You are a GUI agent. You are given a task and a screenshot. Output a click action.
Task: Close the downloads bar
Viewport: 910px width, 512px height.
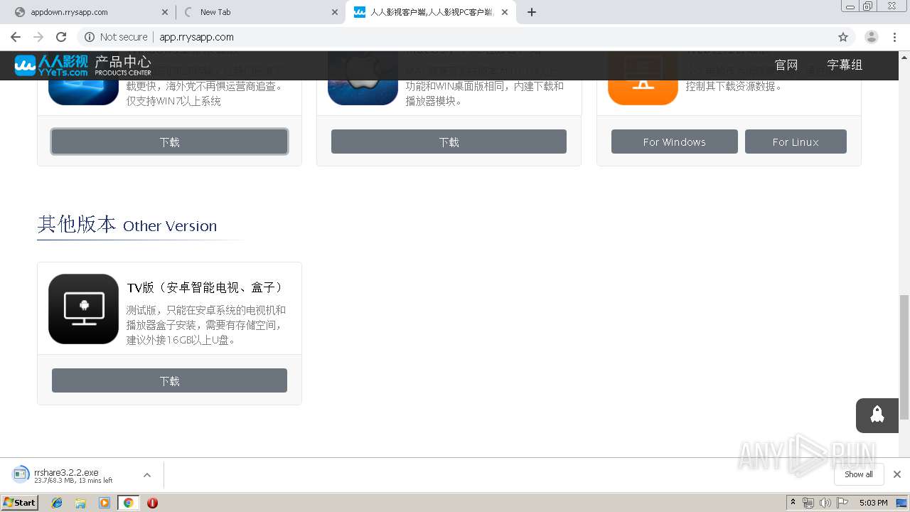(x=897, y=474)
